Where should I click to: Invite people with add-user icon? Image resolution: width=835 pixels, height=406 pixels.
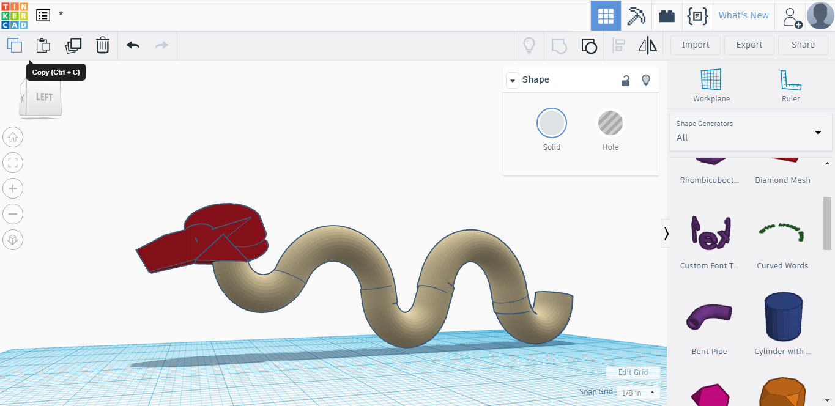[792, 17]
